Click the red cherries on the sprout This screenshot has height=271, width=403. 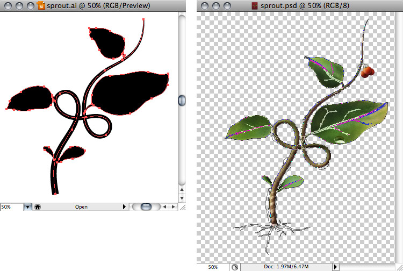coord(366,71)
